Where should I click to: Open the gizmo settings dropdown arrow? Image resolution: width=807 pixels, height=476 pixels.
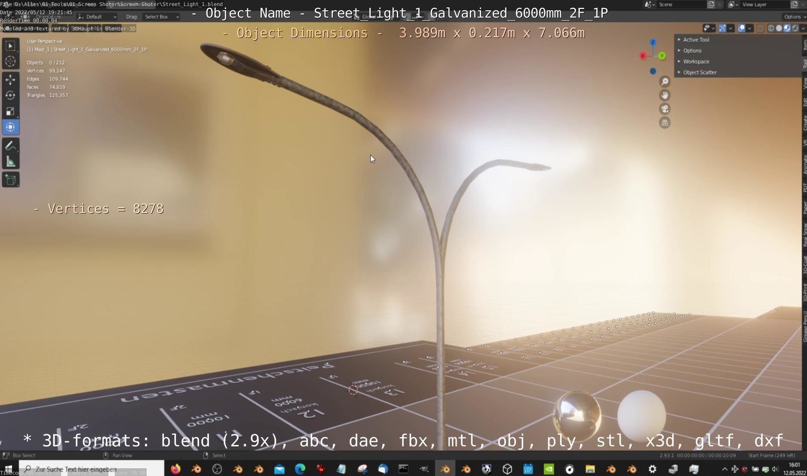click(730, 28)
